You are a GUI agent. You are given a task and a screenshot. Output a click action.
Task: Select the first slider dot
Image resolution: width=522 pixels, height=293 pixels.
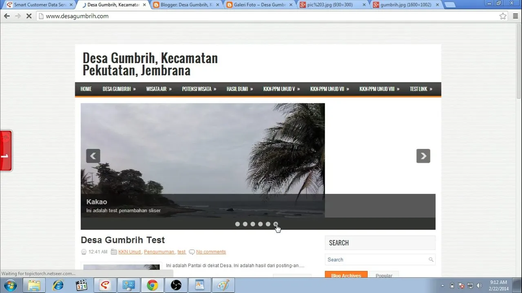click(x=237, y=224)
